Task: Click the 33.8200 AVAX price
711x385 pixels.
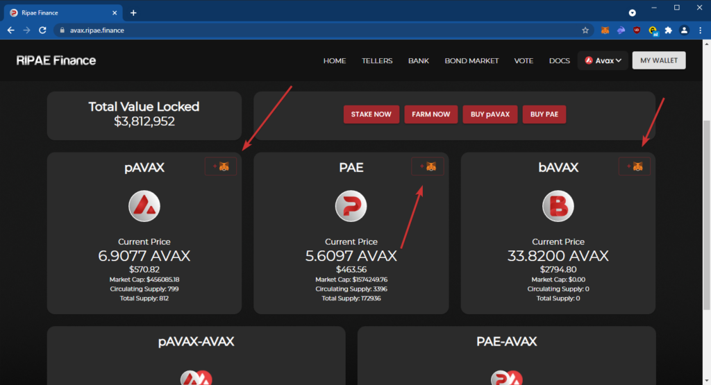Action: tap(558, 256)
